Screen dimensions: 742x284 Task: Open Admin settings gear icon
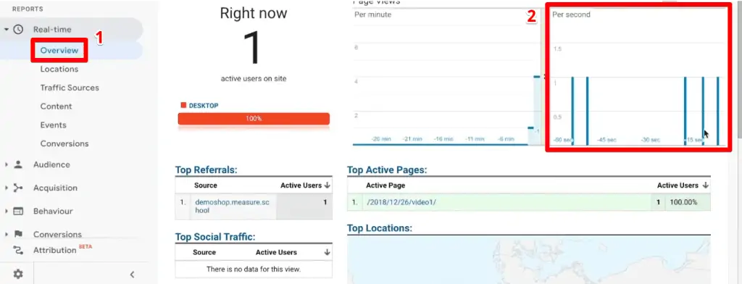18,274
